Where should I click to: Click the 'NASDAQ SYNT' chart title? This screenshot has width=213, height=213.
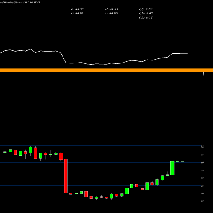point(31,3)
